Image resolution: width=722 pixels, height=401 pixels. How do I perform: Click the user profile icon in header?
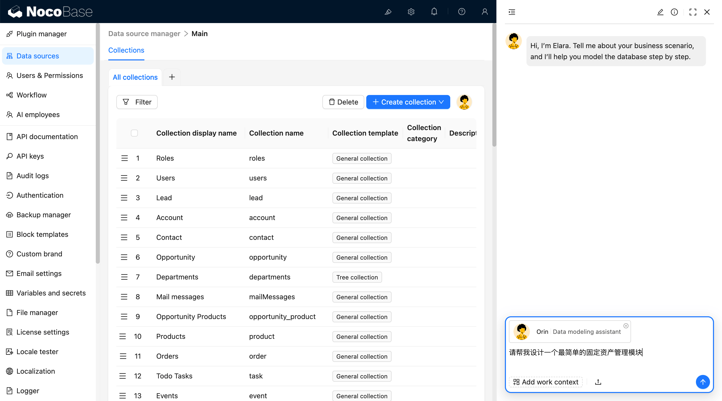pos(485,12)
